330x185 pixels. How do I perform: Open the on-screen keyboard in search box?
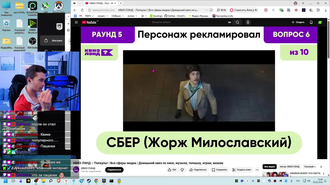[229, 22]
